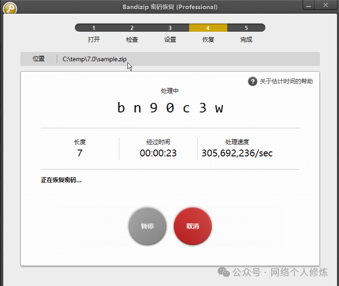Image resolution: width=339 pixels, height=286 pixels.
Task: Open the 关于估计时间的帮助 help link
Action: pos(286,81)
